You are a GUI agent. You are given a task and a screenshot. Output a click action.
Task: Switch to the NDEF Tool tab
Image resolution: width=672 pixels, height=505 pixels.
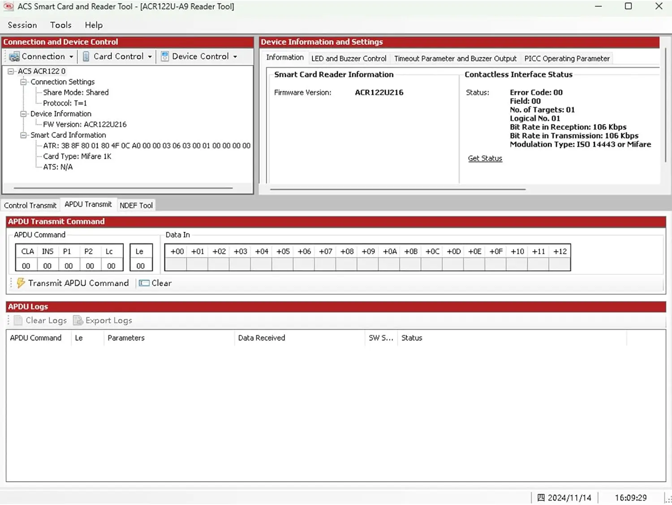click(136, 205)
